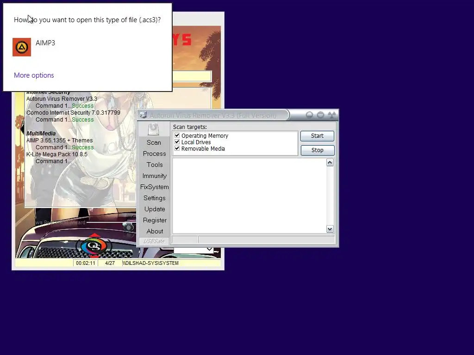Stop the virus scan
Image resolution: width=474 pixels, height=355 pixels.
pyautogui.click(x=317, y=150)
